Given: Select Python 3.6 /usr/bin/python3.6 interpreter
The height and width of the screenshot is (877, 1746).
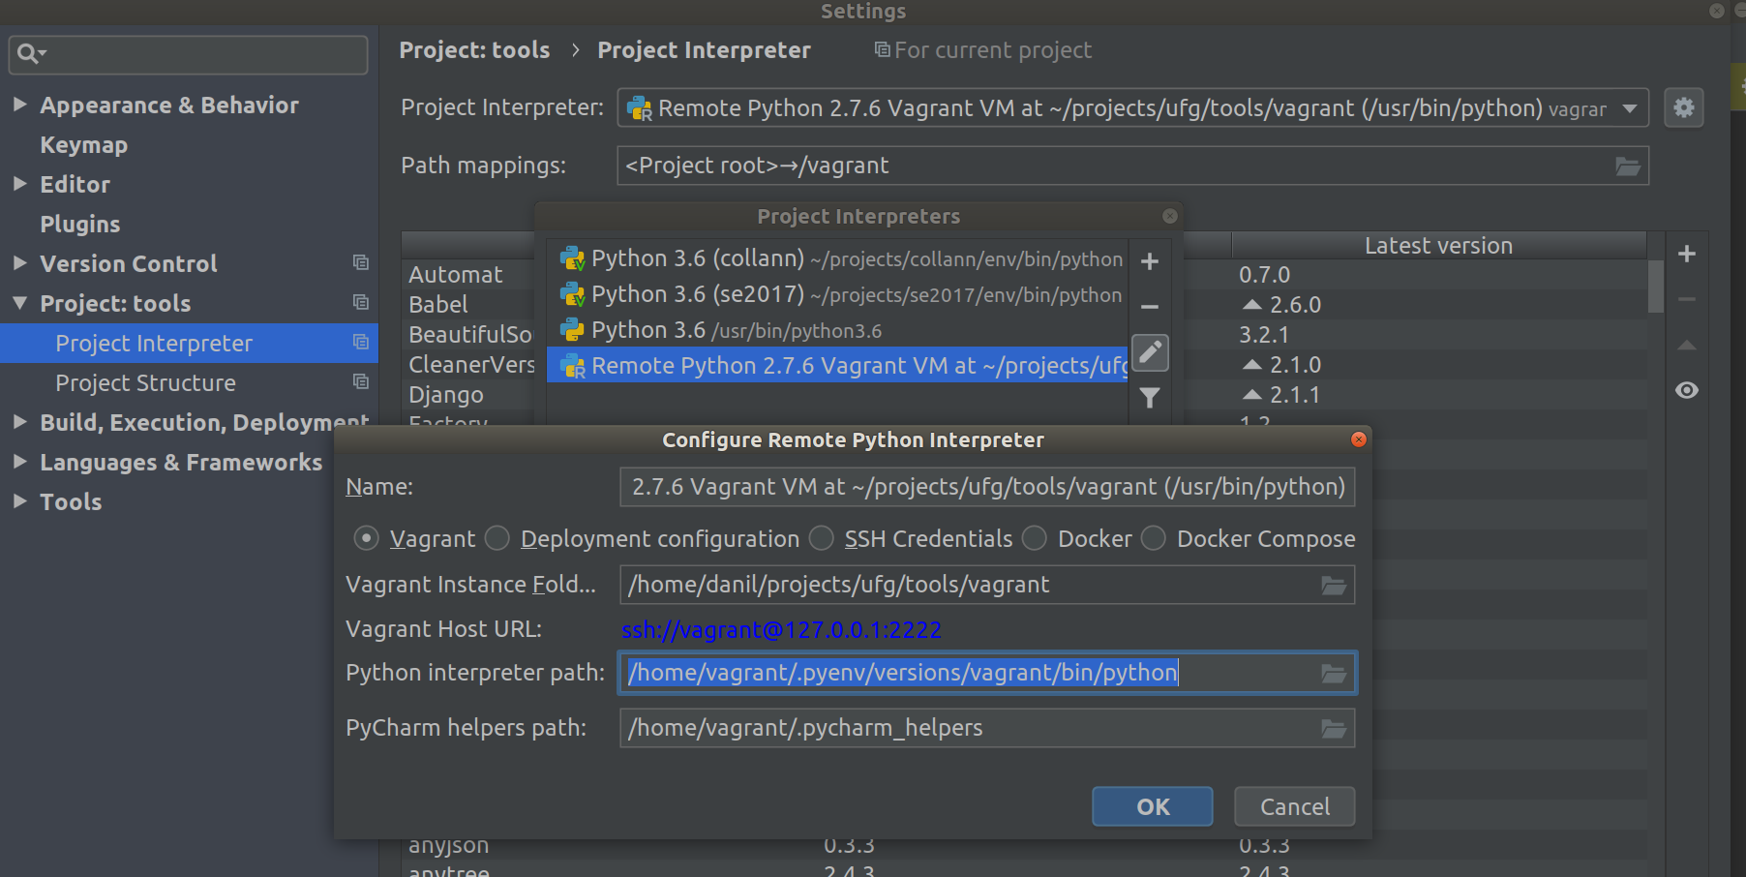Looking at the screenshot, I should click(837, 330).
